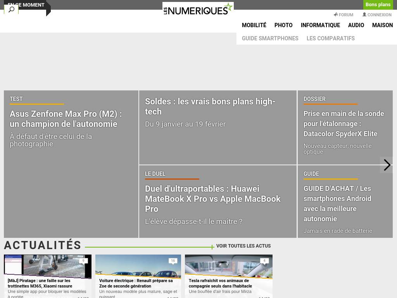
Task: Click the search magnifier icon
Action: point(11,9)
